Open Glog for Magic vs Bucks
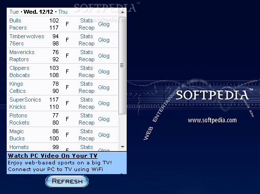 (104, 135)
